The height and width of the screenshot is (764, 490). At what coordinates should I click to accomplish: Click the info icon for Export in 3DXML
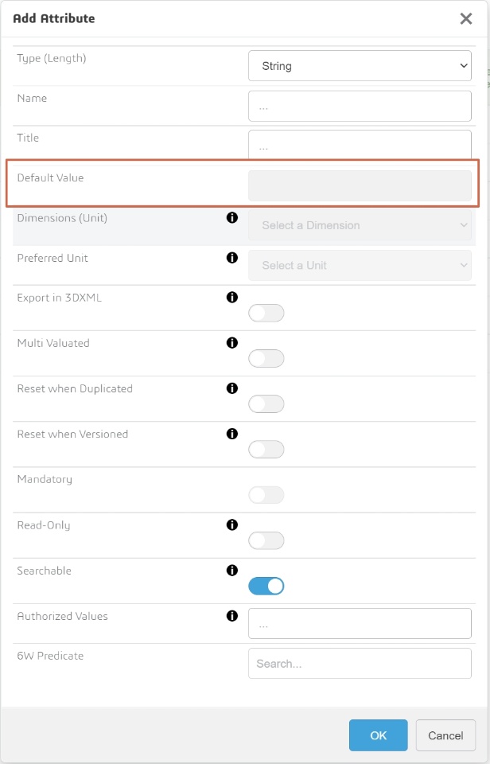[x=232, y=298]
